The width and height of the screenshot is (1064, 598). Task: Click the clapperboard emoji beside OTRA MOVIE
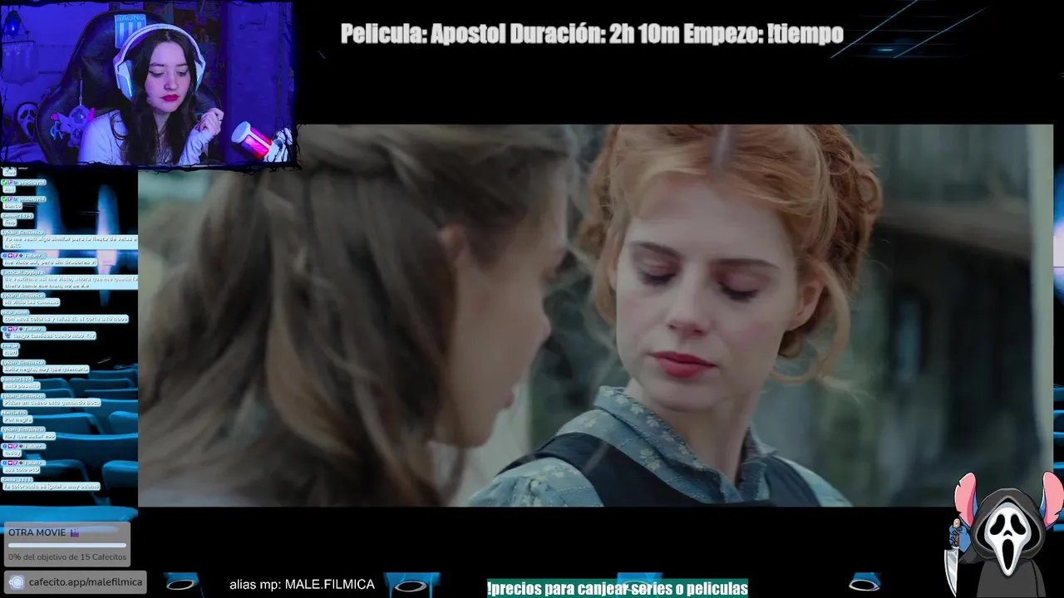tap(74, 533)
